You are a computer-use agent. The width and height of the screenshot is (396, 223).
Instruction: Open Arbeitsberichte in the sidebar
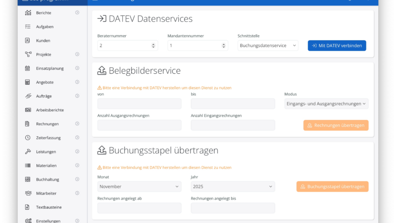click(x=50, y=110)
